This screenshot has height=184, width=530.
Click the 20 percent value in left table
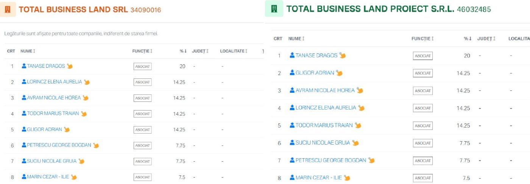tap(182, 66)
